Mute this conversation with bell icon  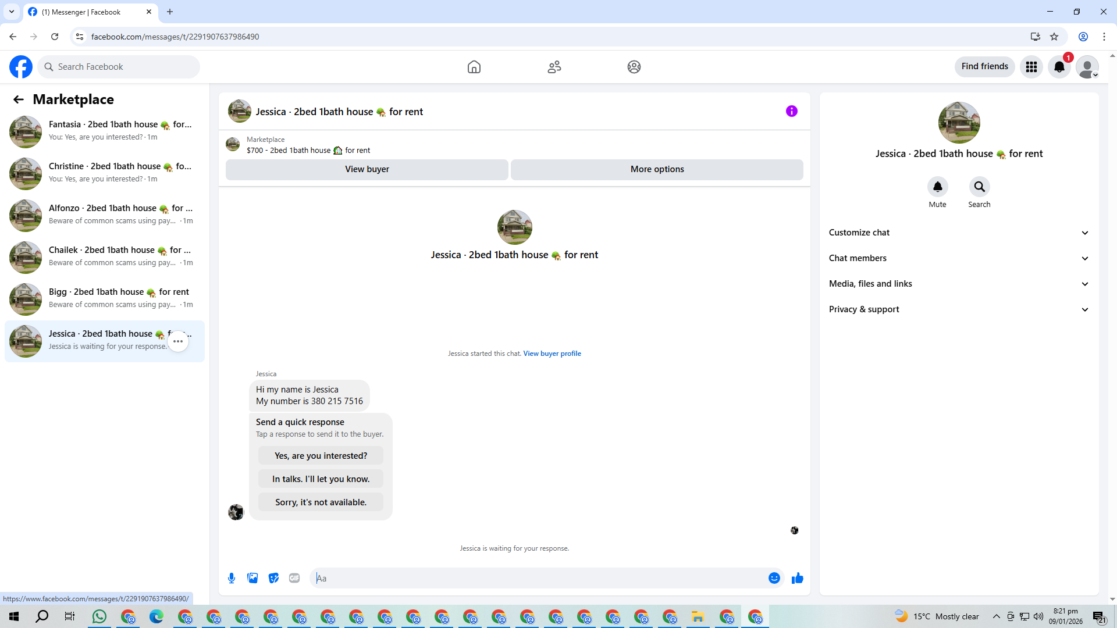937,187
